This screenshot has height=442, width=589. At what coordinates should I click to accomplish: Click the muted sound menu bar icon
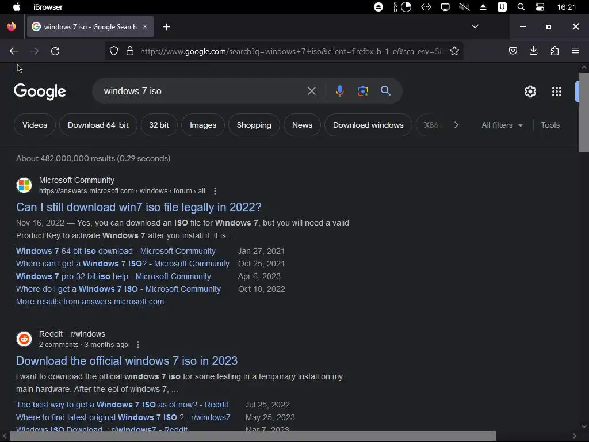[464, 7]
